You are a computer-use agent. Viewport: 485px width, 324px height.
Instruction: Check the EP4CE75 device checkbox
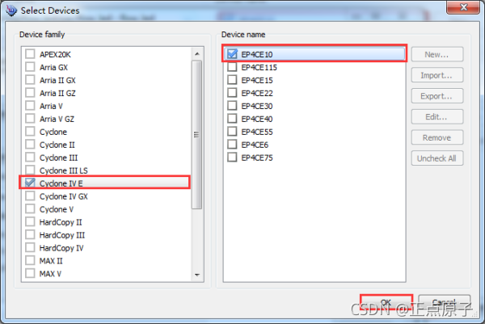(x=232, y=158)
